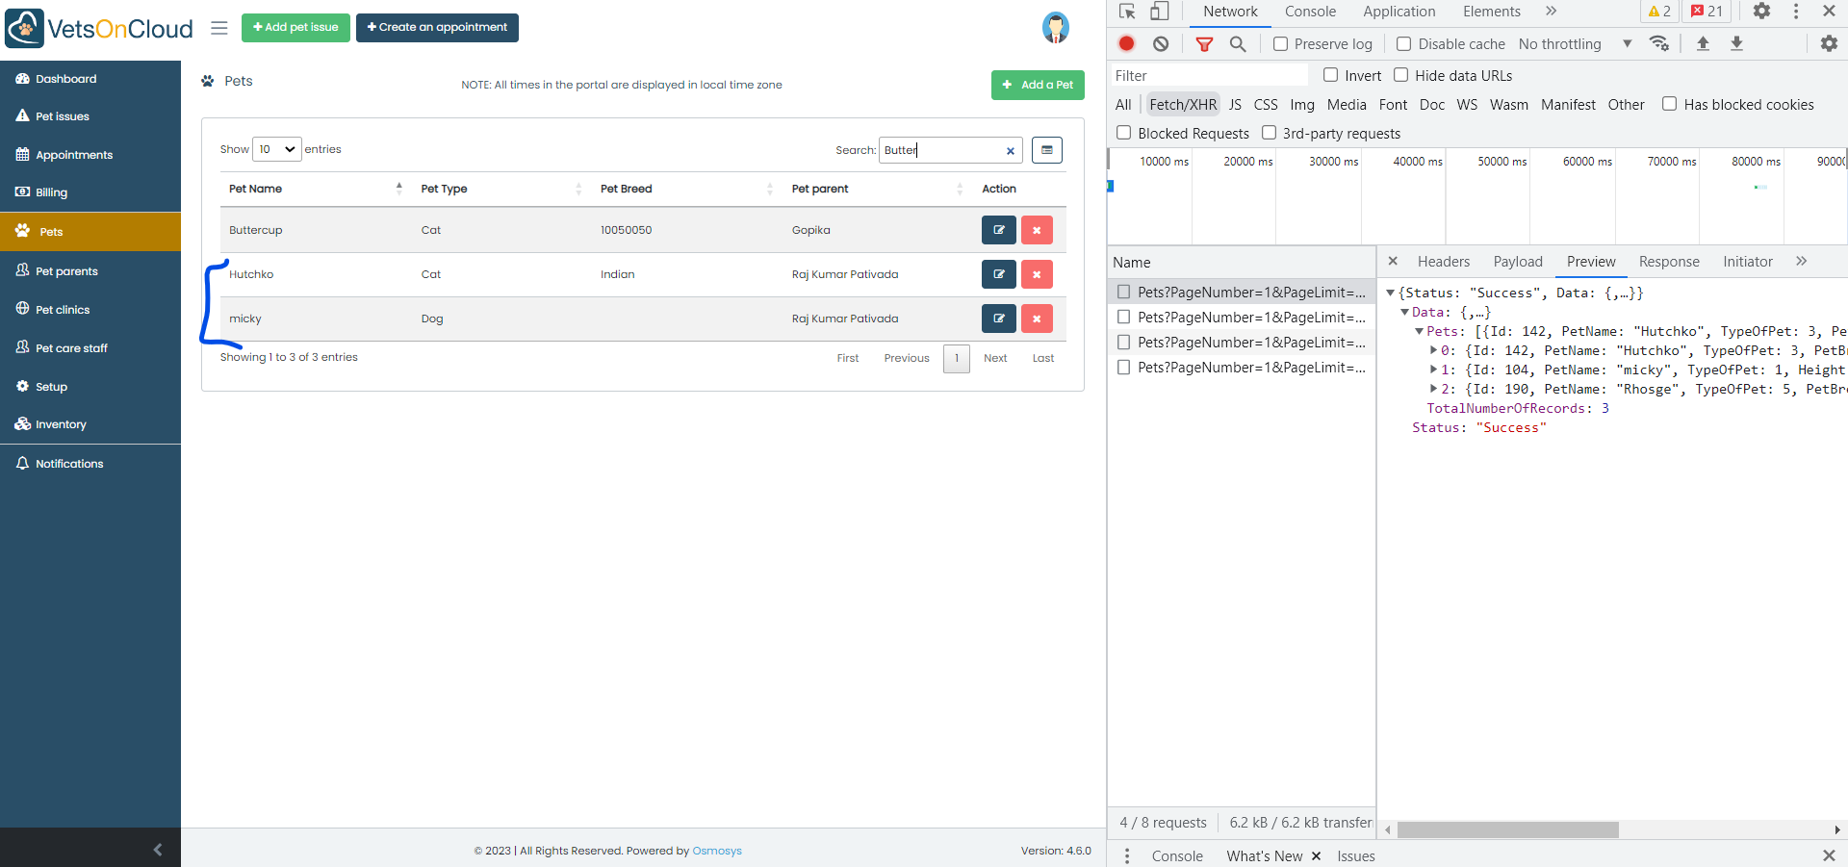Check the Disable cache option
This screenshot has width=1848, height=867.
click(x=1404, y=44)
